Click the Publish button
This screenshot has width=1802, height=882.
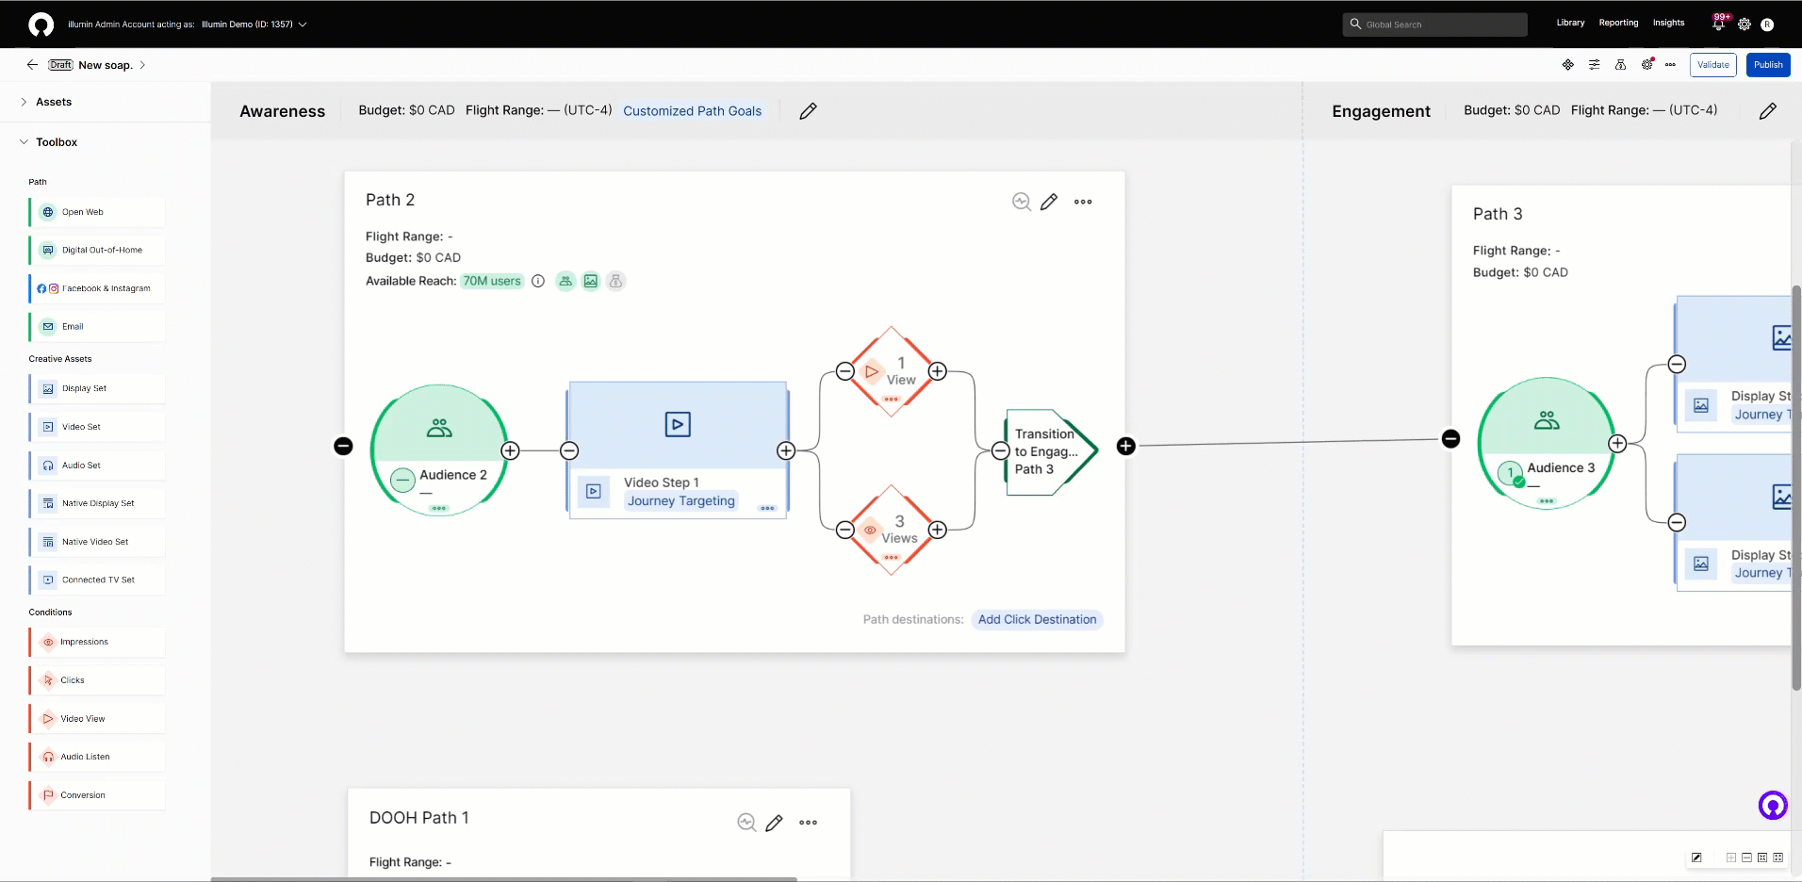pos(1767,65)
